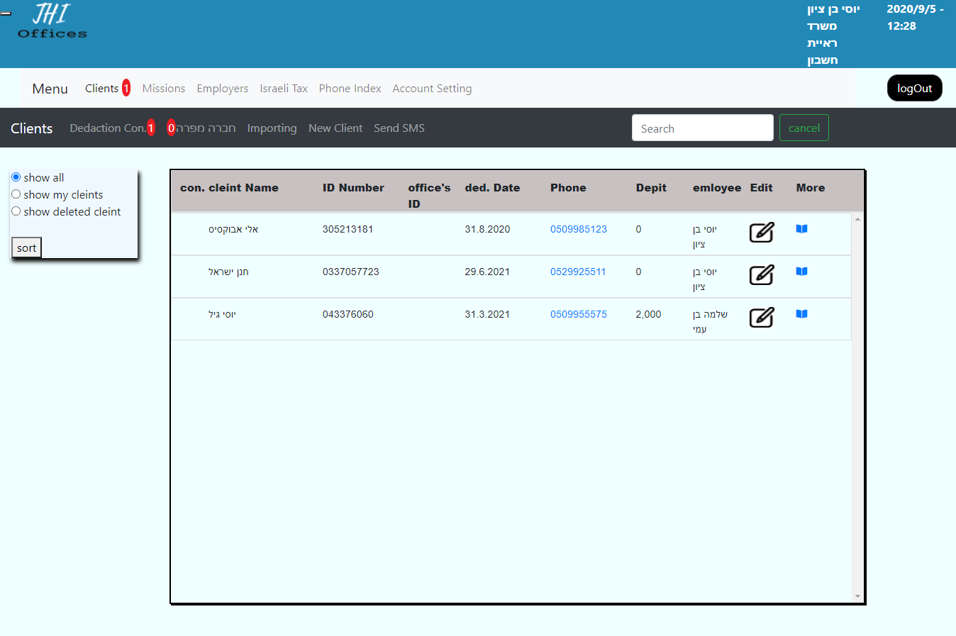Click the red badge beside Dedaction Con.
Viewport: 956px width, 636px height.
[151, 128]
